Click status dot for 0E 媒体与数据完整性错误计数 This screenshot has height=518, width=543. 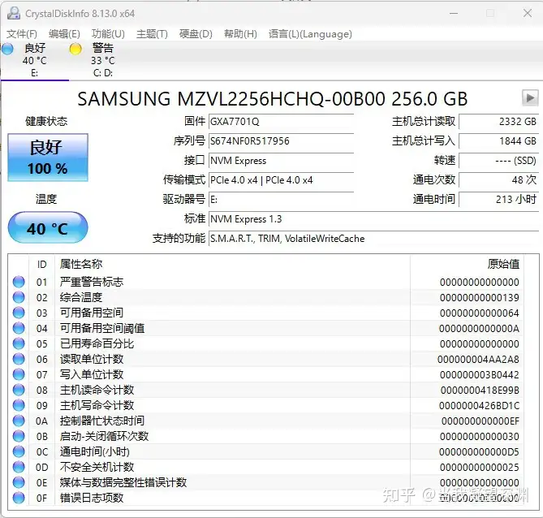19,482
